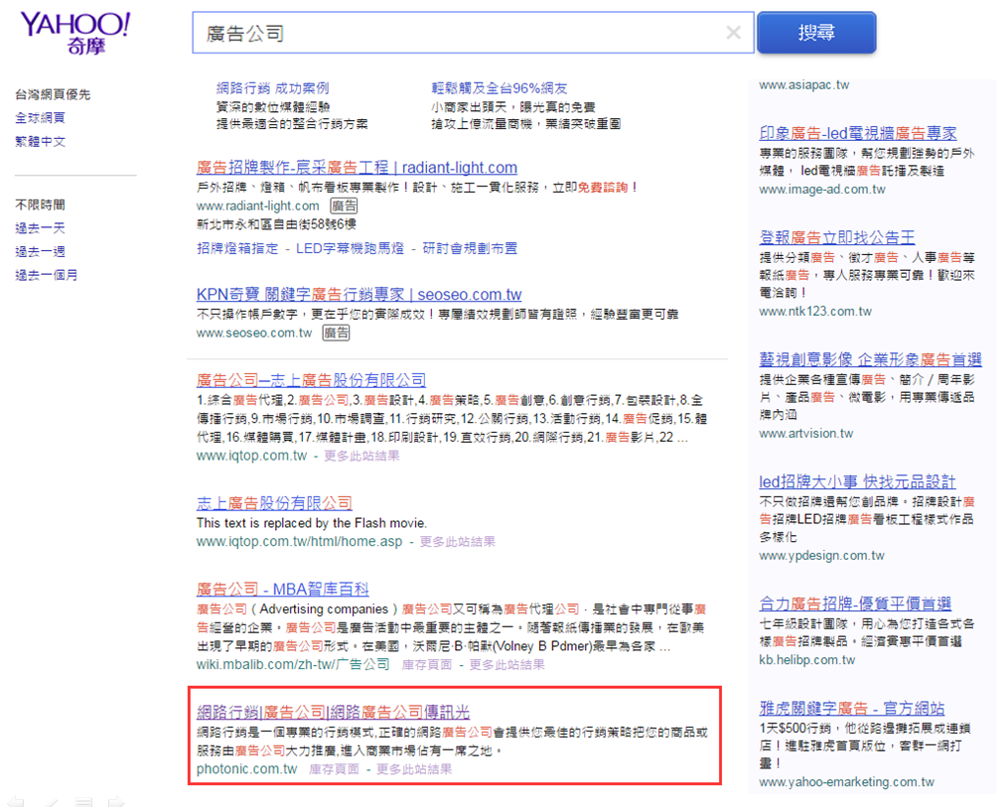Limit results to 過去一個月
This screenshot has width=1008, height=807.
[x=47, y=275]
